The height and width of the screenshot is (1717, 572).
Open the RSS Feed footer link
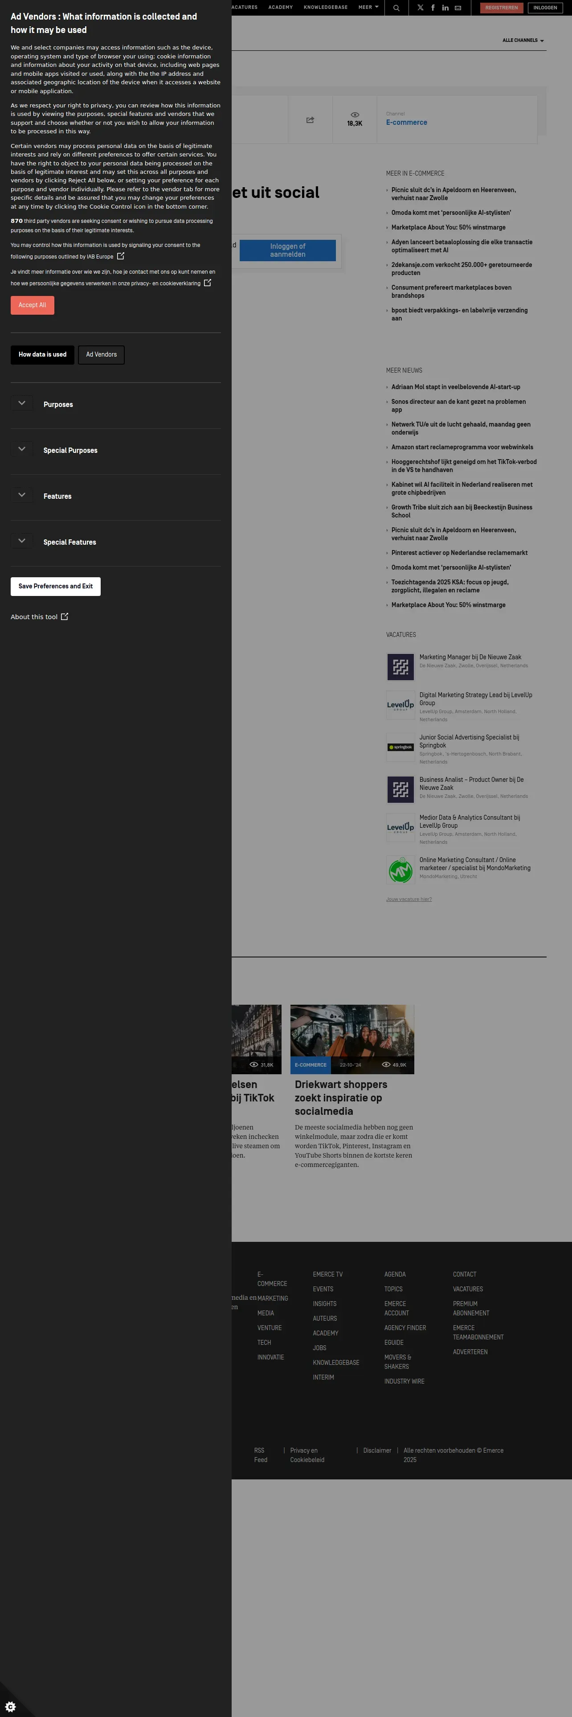(260, 1455)
